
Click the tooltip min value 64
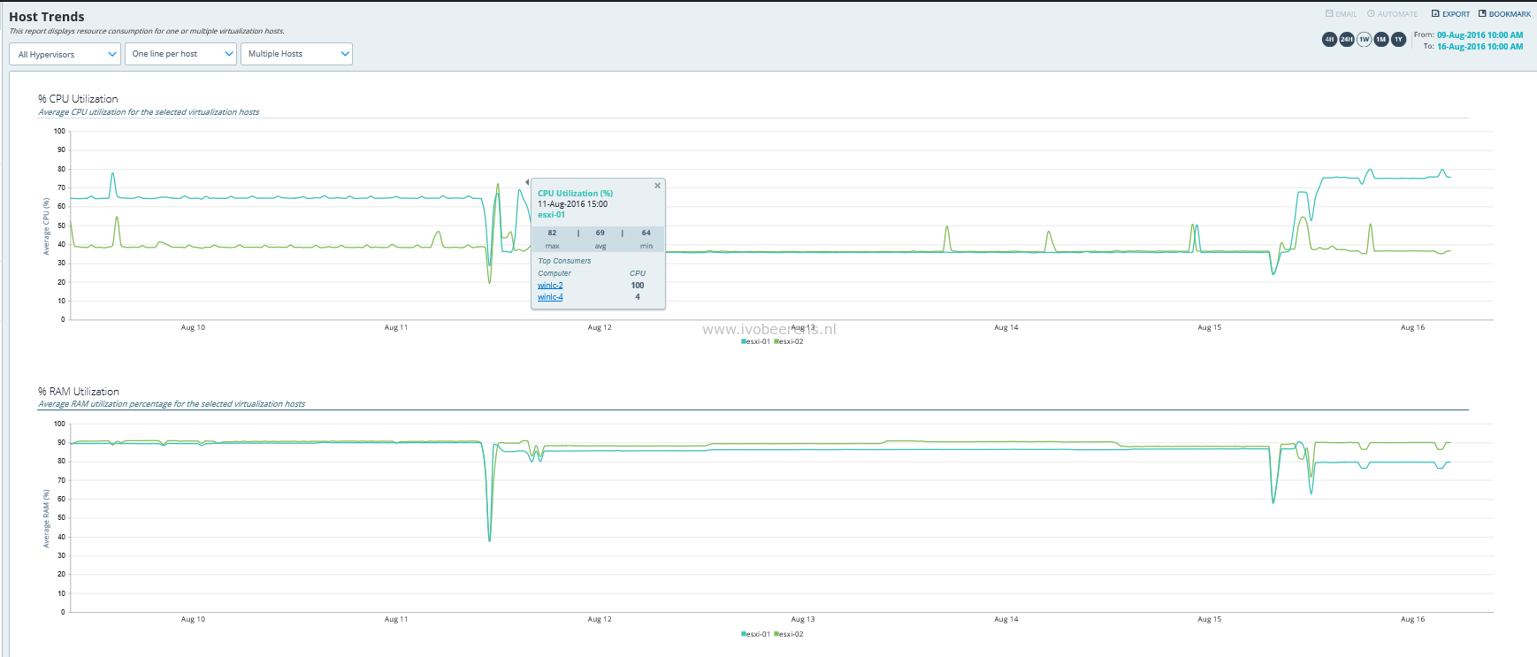coord(646,233)
